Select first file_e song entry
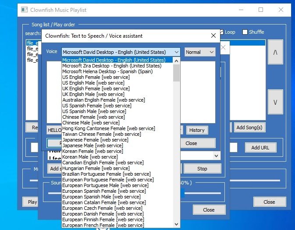Viewport: 295px width, 230px height. (32, 43)
